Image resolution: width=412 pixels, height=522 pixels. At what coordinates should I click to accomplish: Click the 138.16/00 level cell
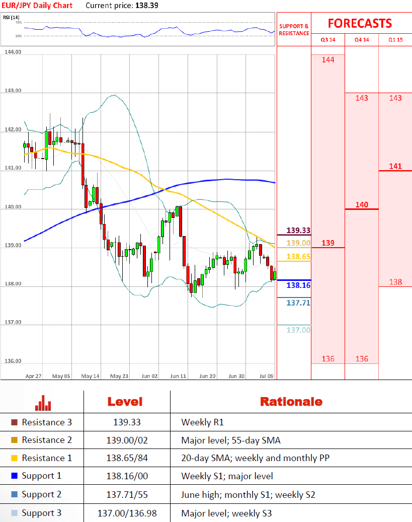pos(127,476)
